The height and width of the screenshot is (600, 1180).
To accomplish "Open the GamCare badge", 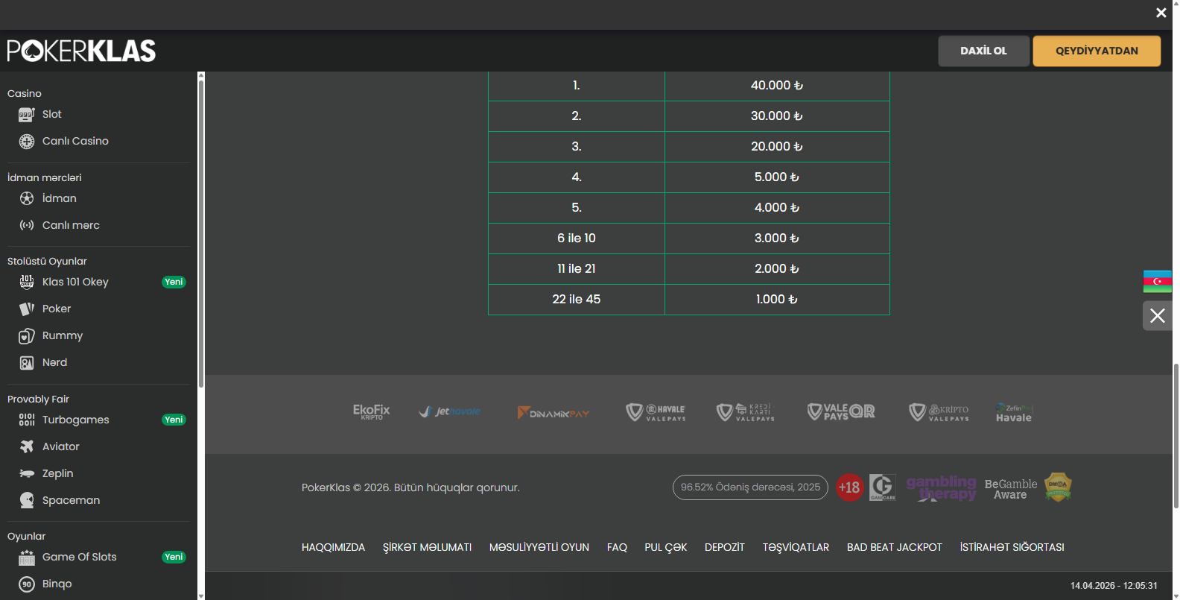I will point(883,487).
